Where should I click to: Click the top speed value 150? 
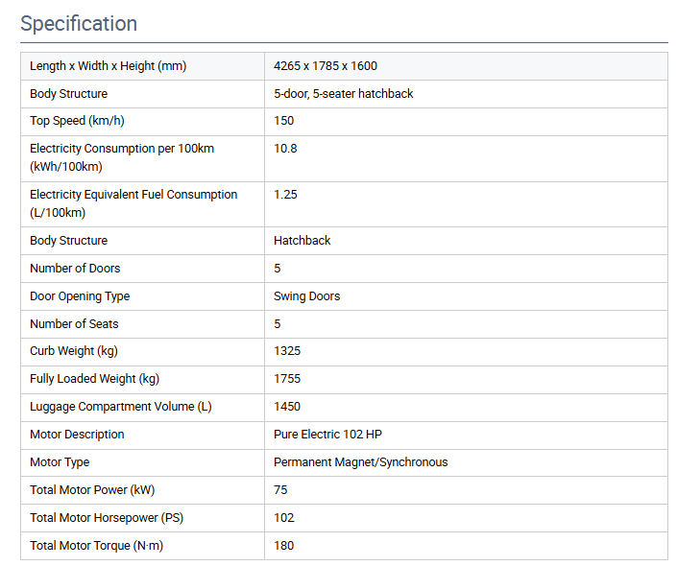283,121
